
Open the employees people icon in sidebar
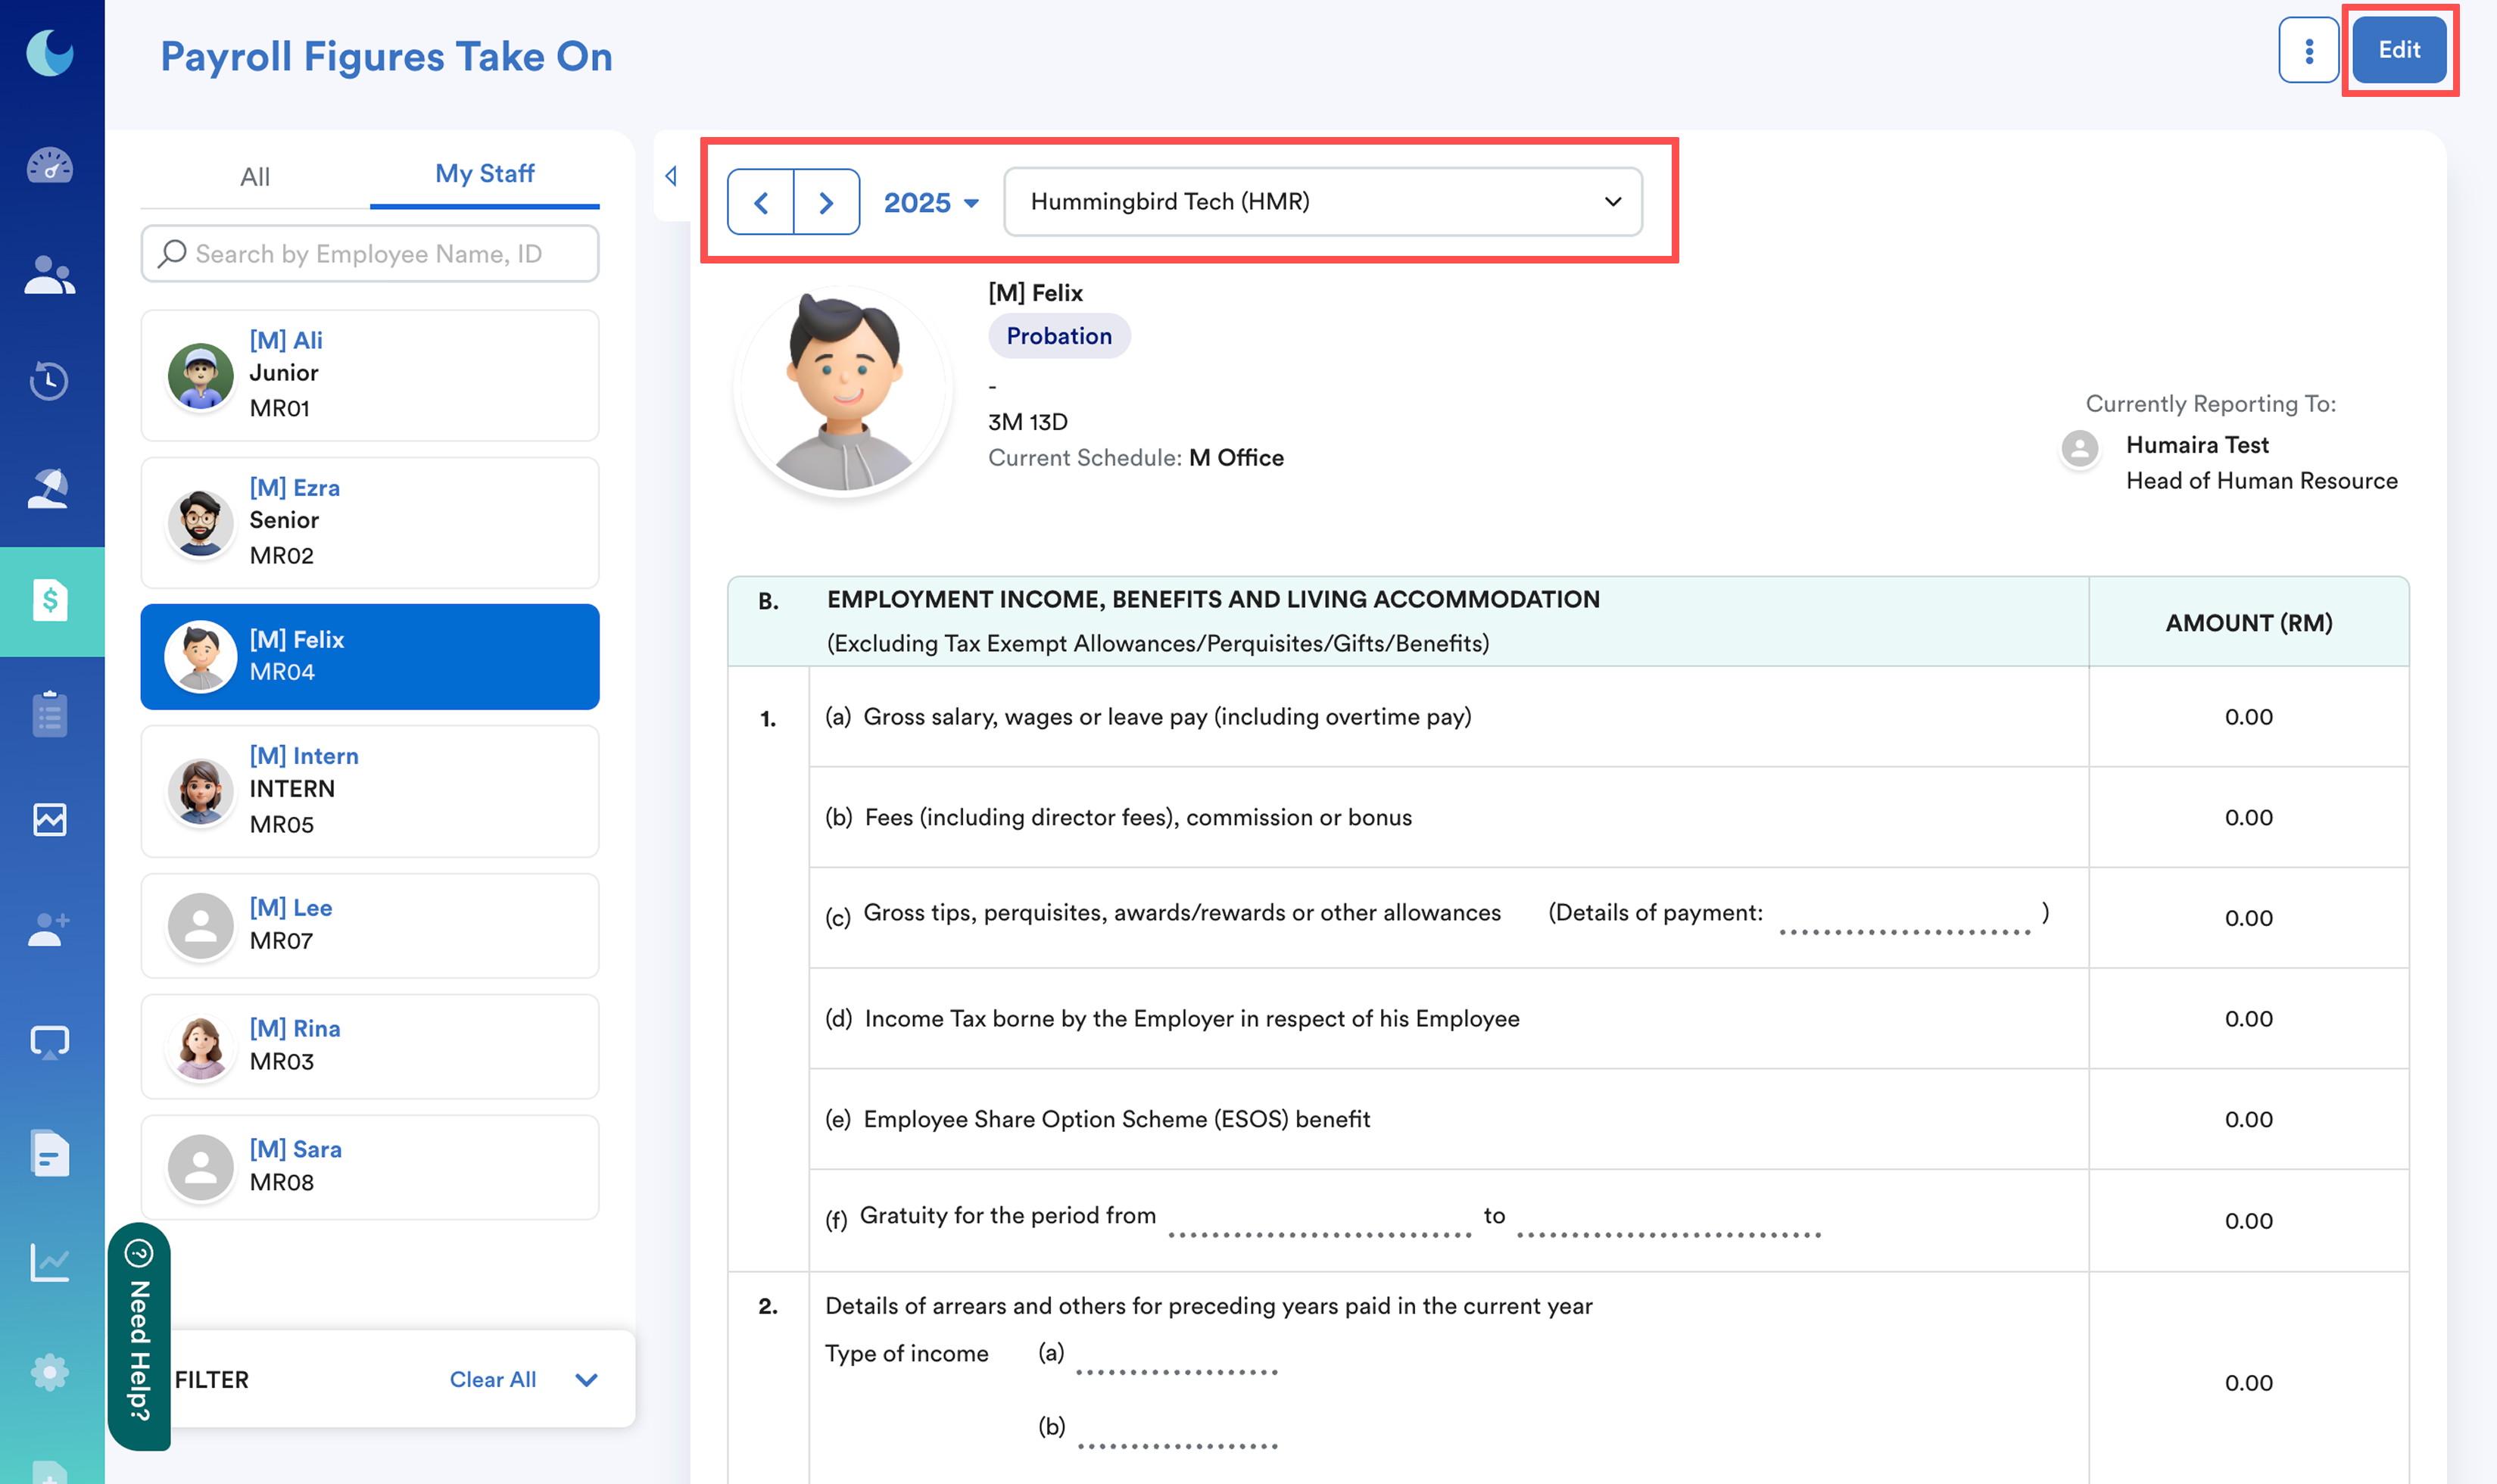[x=50, y=275]
